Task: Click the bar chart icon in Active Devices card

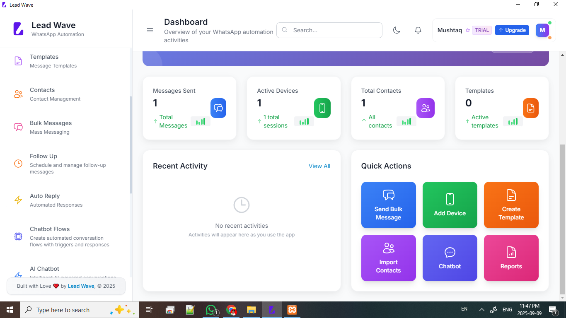Action: pos(304,121)
